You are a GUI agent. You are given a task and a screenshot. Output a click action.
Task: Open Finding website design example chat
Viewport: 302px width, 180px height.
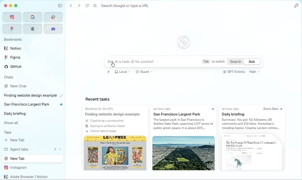pyautogui.click(x=32, y=95)
